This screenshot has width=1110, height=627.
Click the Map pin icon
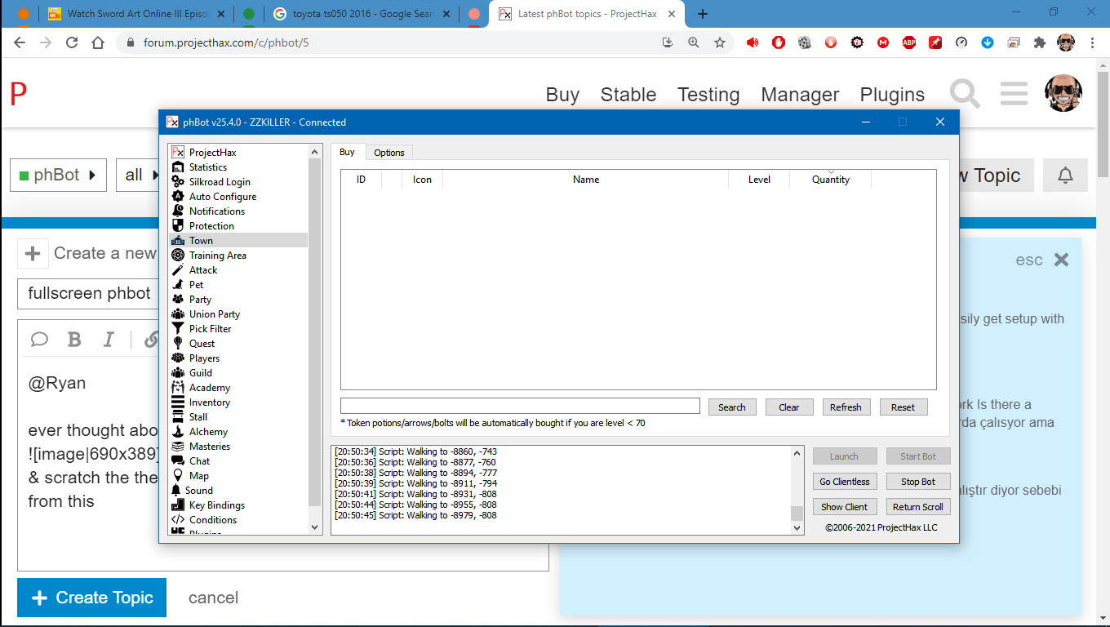click(178, 476)
